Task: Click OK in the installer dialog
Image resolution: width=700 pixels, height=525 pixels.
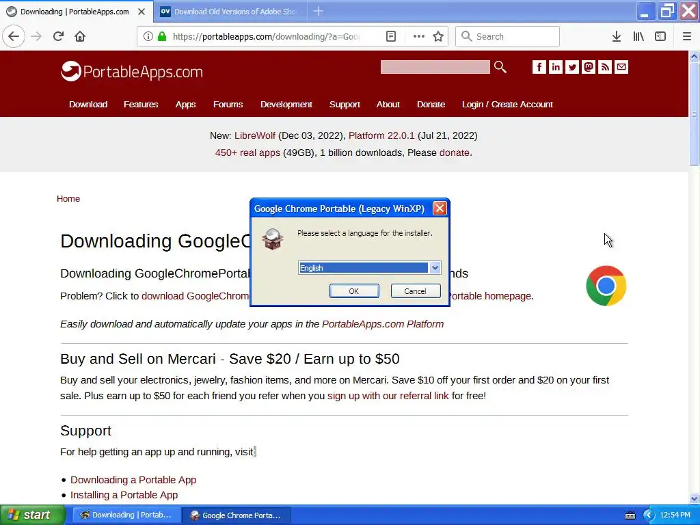Action: tap(354, 291)
